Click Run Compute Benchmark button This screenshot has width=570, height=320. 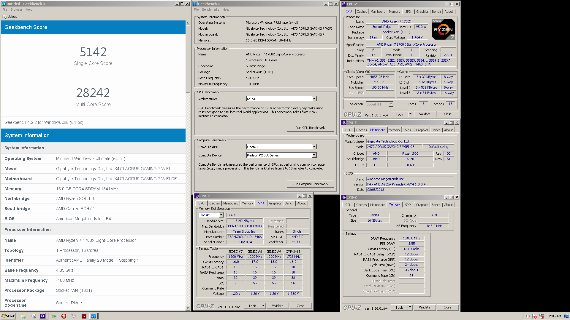(310, 184)
